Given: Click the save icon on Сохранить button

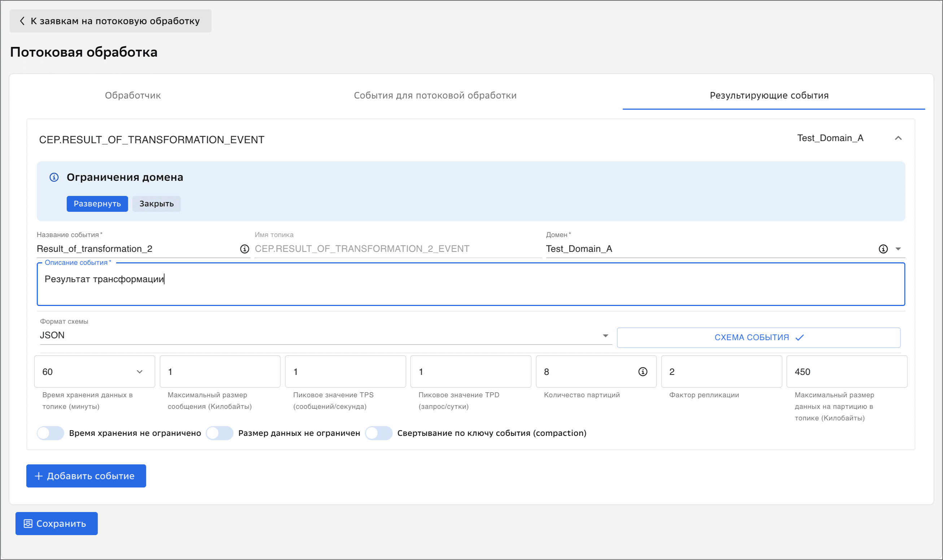Looking at the screenshot, I should coord(28,524).
